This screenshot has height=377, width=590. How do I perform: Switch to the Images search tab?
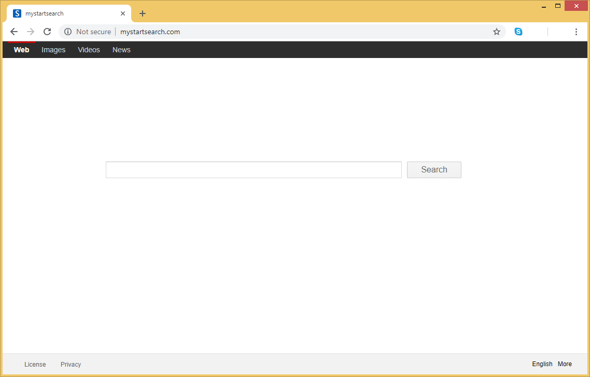point(53,50)
